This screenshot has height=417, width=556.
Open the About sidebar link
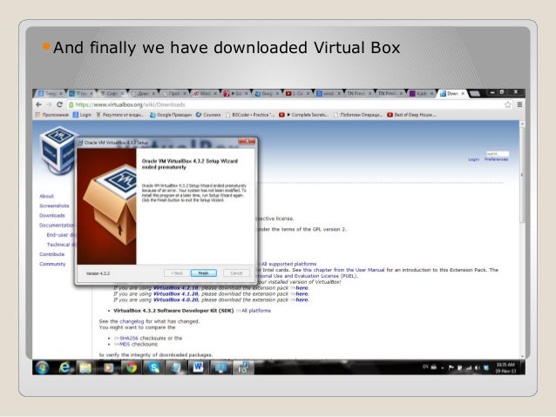tap(46, 196)
